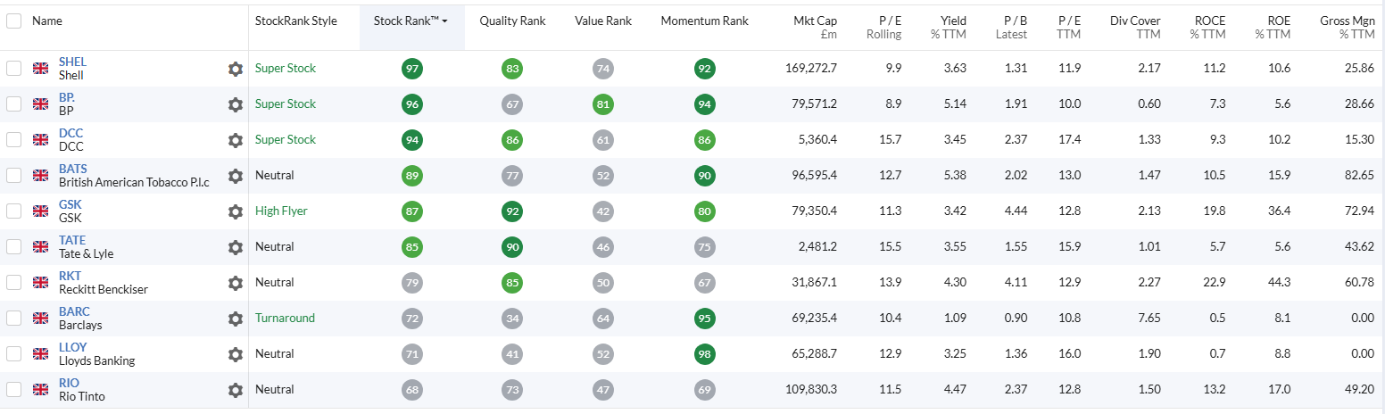The height and width of the screenshot is (414, 1385).
Task: Click Lloyds' Momentum Rank 98 badge
Action: click(x=705, y=354)
